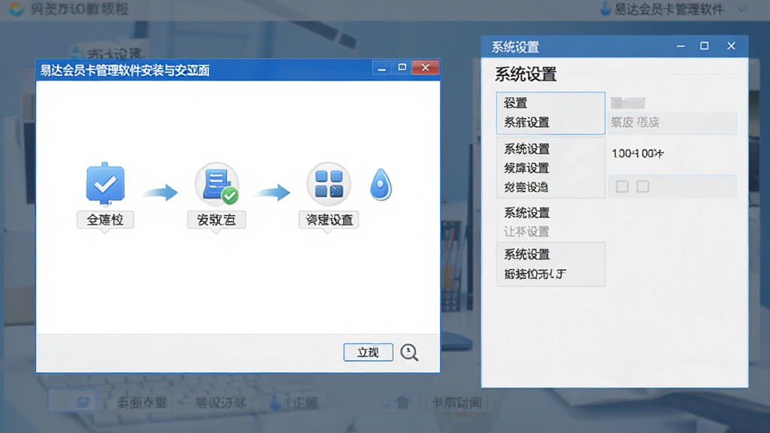Click the water drop icon in the bottom taskbar
Image resolution: width=770 pixels, height=433 pixels.
(x=275, y=403)
